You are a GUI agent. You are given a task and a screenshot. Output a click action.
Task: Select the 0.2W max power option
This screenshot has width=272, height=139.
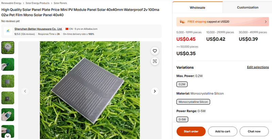[182, 84]
